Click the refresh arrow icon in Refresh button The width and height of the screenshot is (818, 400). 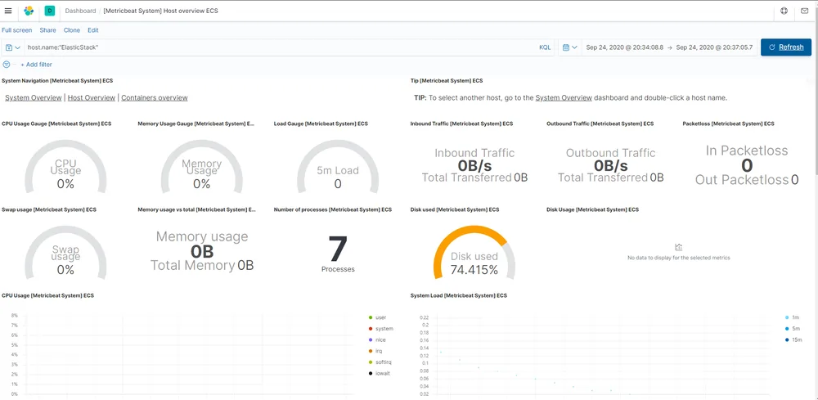click(772, 47)
